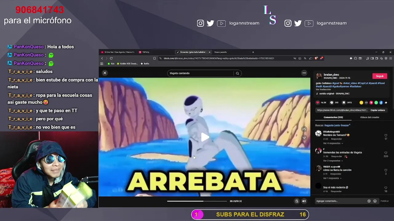Viewport: 394px width, 221px height.
Task: Click the @ mention icon in the comment box
Action: coord(369,201)
